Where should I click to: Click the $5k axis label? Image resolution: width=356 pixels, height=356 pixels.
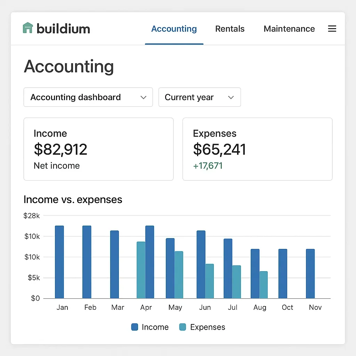34,278
